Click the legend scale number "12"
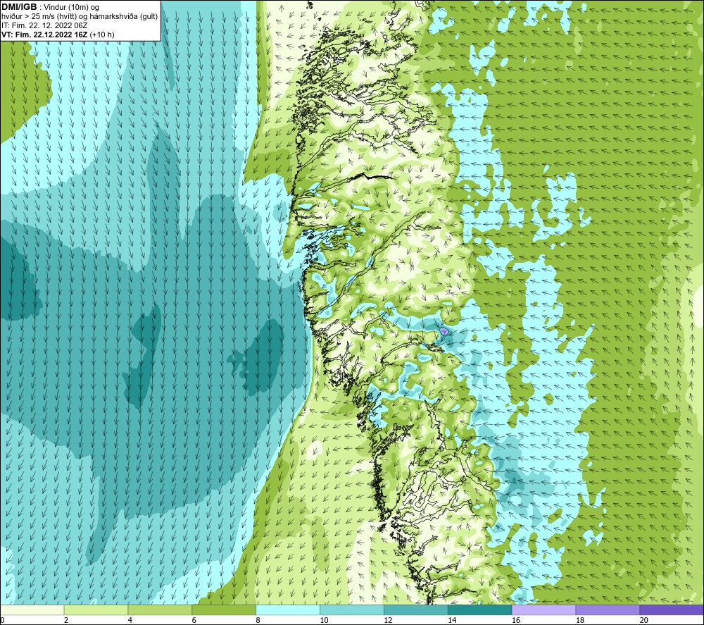The image size is (704, 625). (388, 620)
